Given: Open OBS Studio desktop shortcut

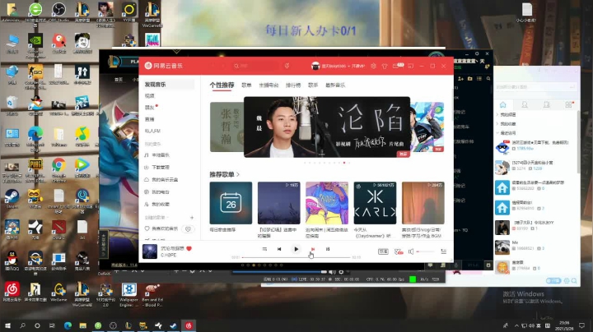Looking at the screenshot, I should [58, 12].
